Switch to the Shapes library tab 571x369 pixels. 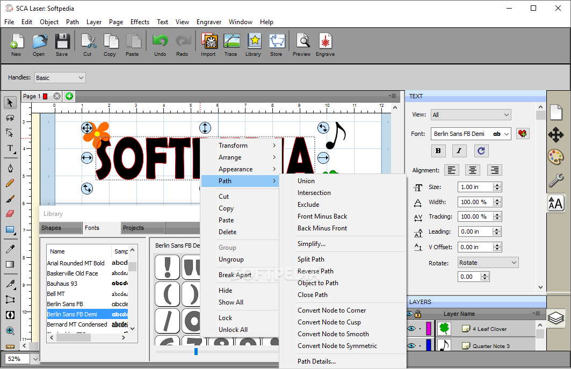pos(61,228)
